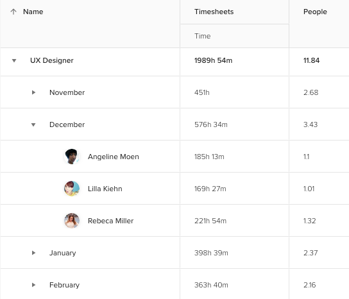This screenshot has height=299, width=349.
Task: Sort by the Name column header
Action: click(x=33, y=12)
